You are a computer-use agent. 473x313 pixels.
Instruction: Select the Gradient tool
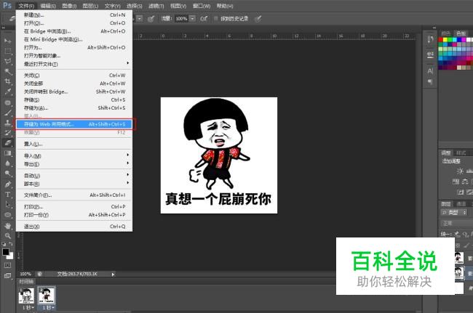[x=7, y=153]
